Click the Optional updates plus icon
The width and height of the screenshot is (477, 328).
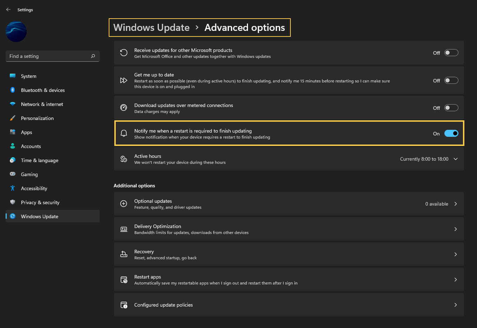click(x=124, y=204)
